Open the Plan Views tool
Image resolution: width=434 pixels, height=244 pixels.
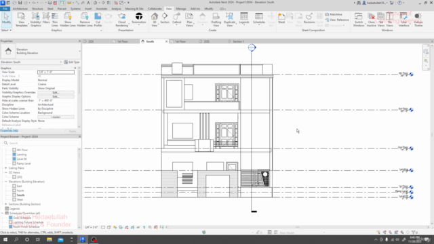click(x=189, y=20)
